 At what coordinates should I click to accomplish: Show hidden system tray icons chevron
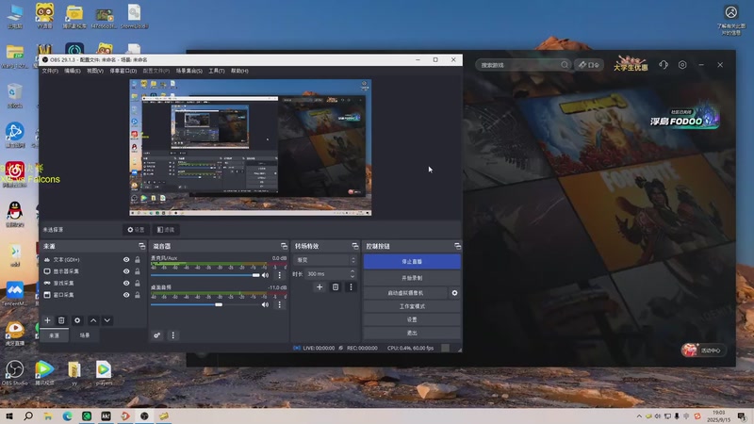point(639,416)
